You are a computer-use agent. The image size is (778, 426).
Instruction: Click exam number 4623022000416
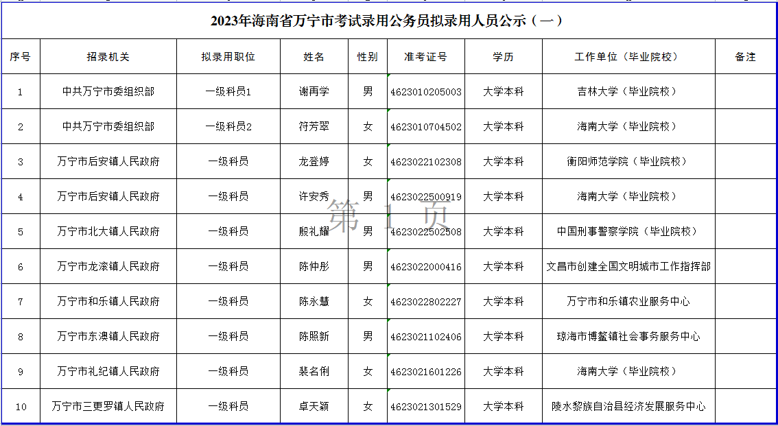pyautogui.click(x=426, y=267)
